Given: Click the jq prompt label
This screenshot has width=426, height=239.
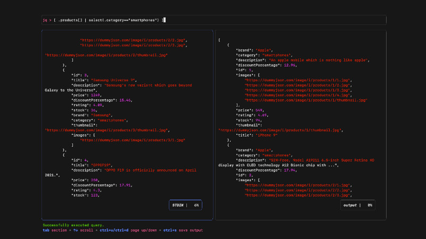Looking at the screenshot, I should tap(47, 20).
